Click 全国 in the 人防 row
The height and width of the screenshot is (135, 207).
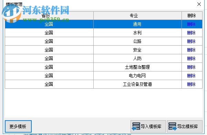point(49,58)
